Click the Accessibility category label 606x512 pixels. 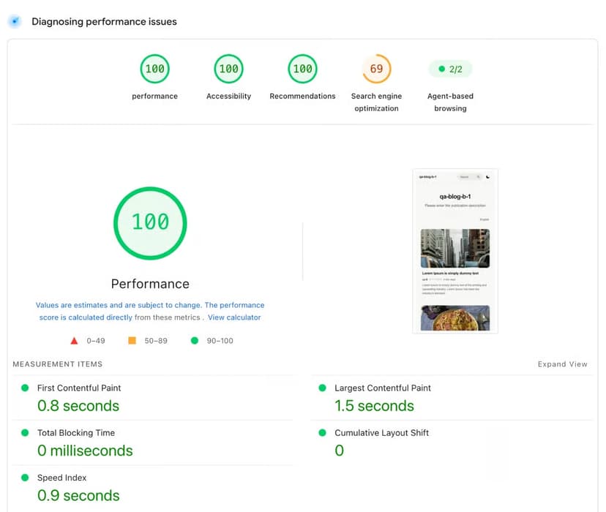point(228,96)
